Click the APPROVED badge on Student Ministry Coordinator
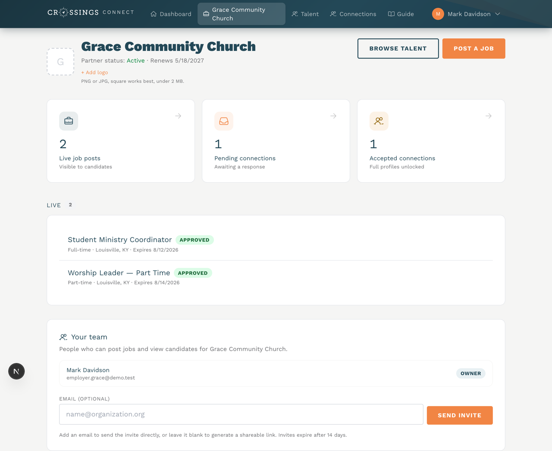Image resolution: width=552 pixels, height=451 pixels. click(194, 240)
